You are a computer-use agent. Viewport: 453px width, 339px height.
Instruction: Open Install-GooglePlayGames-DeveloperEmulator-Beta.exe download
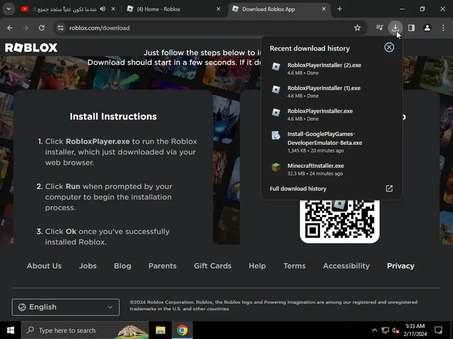(x=331, y=142)
